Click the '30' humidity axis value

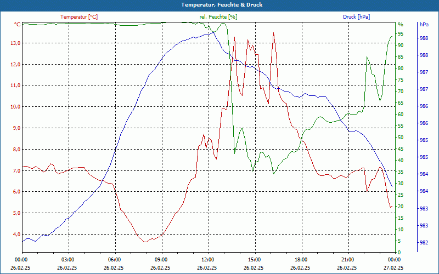[401, 184]
